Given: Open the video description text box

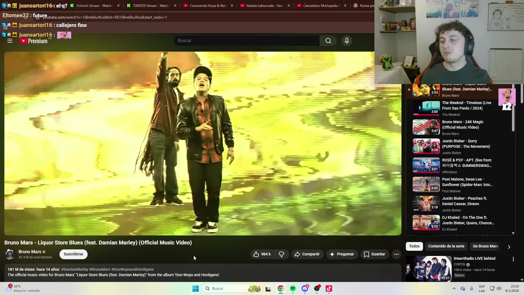Looking at the screenshot, I should [x=203, y=273].
